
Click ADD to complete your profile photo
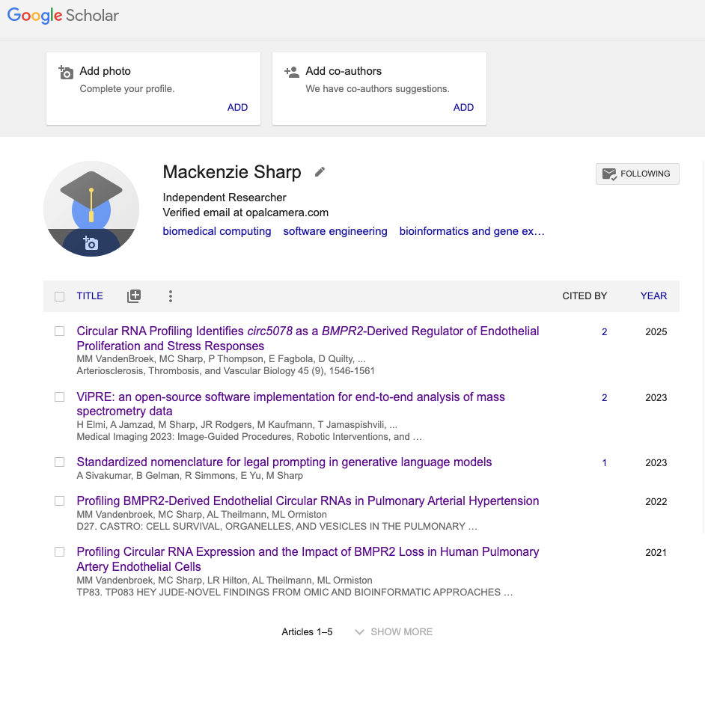point(237,107)
